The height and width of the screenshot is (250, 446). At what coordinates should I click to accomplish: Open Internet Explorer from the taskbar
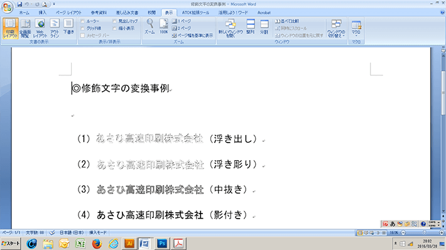tap(113, 244)
